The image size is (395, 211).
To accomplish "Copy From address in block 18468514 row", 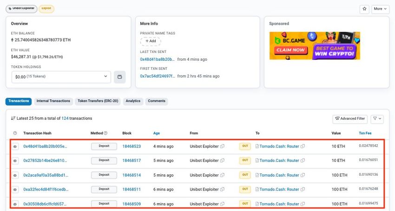I will [x=222, y=175].
